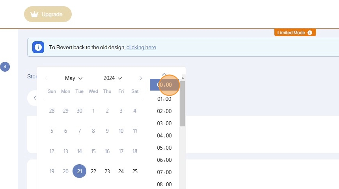Select highlighted date 21
Image resolution: width=339 pixels, height=189 pixels.
80,171
